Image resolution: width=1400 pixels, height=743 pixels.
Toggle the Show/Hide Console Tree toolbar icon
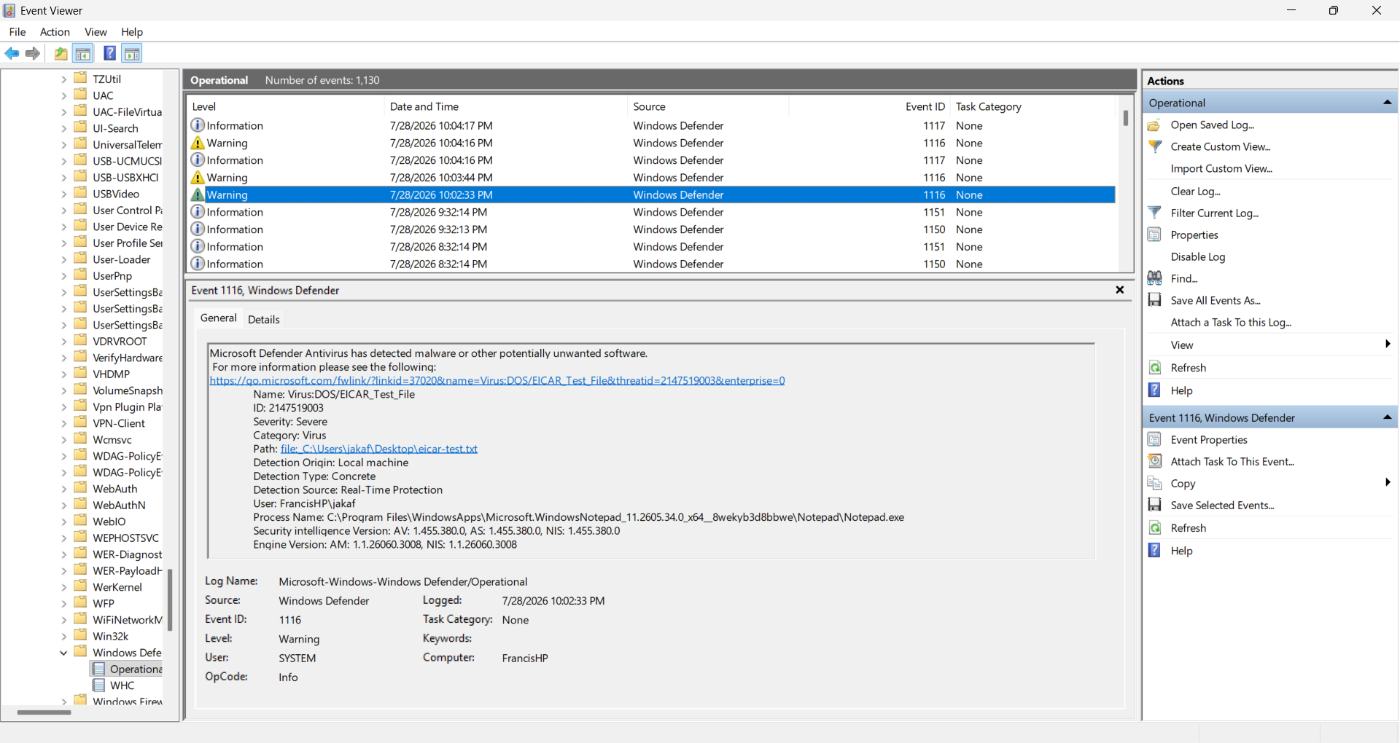(x=83, y=53)
